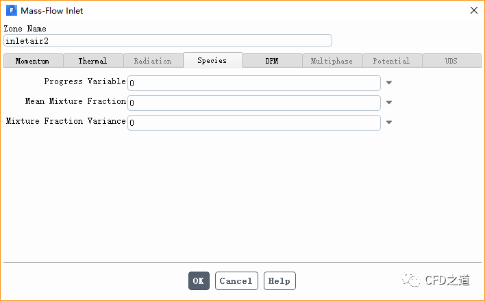Open the Mean Mixture Fraction dropdown arrow
485x301 pixels.
click(x=389, y=103)
